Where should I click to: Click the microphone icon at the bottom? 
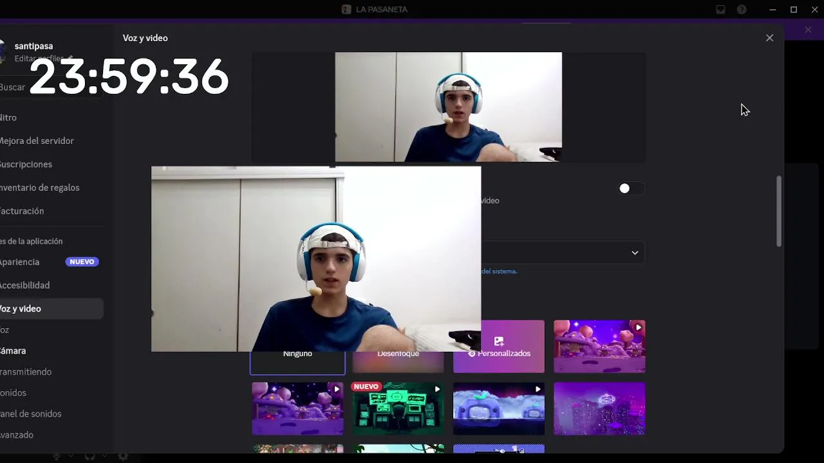pyautogui.click(x=57, y=456)
